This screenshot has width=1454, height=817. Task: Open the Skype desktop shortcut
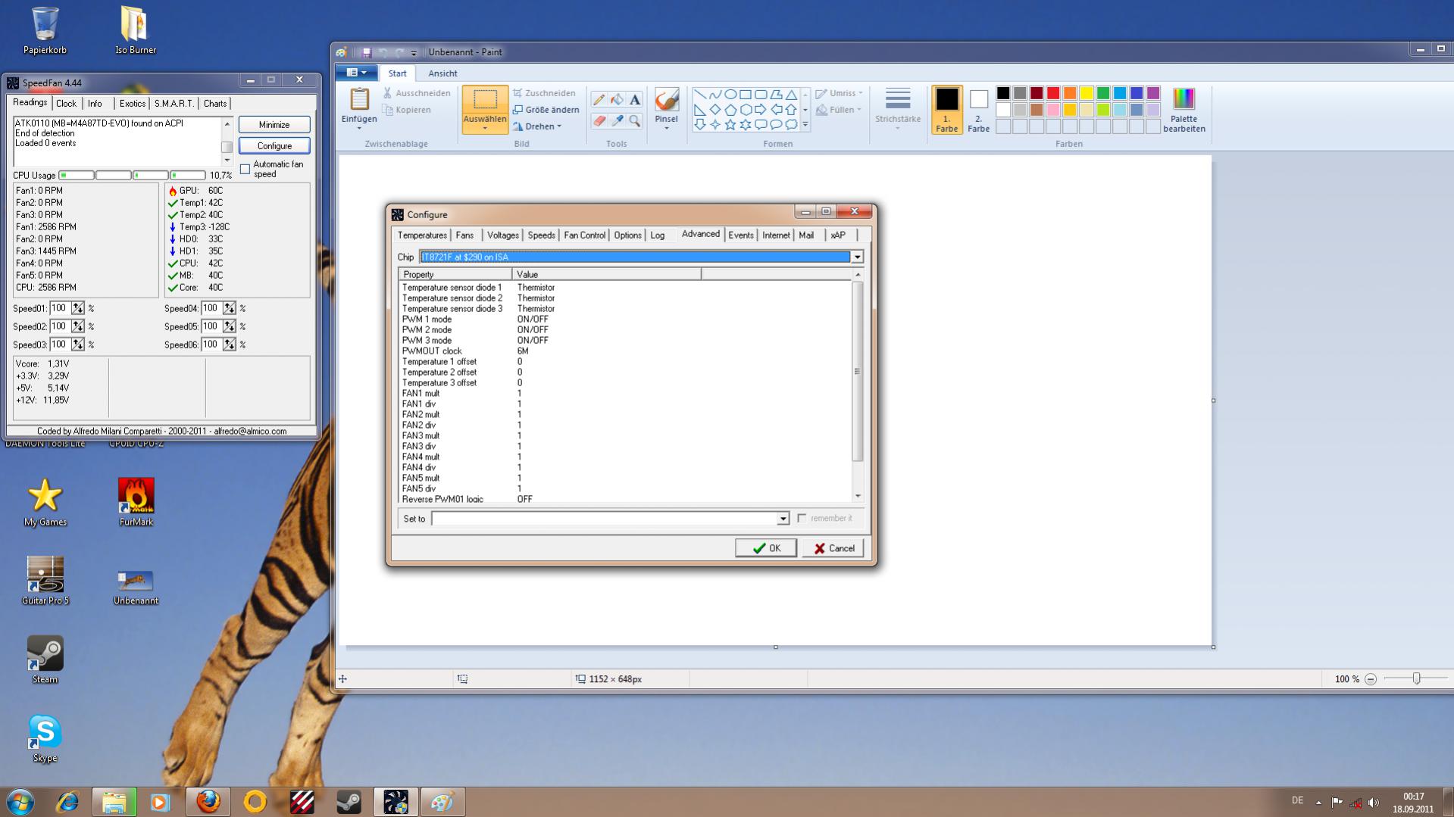coord(45,738)
